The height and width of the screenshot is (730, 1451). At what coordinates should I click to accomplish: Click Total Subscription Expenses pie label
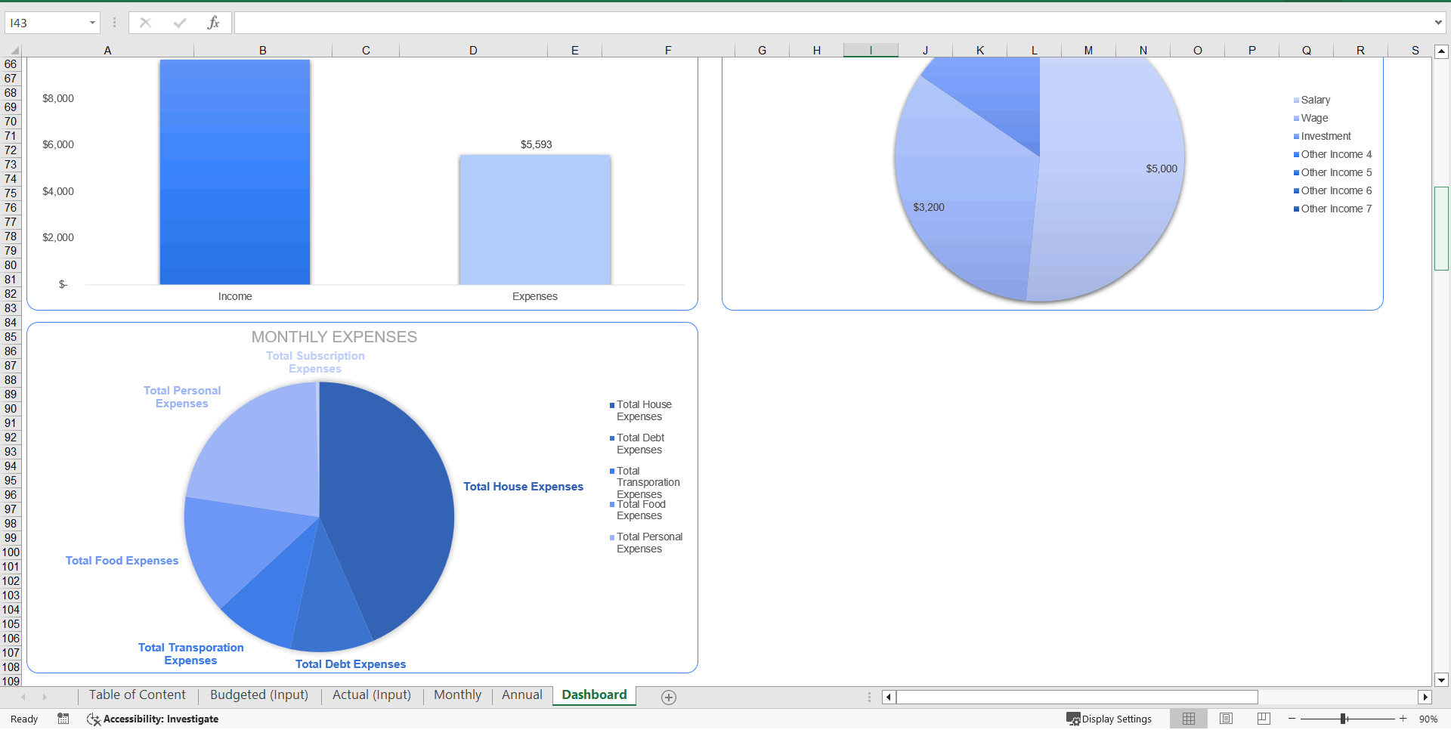315,362
